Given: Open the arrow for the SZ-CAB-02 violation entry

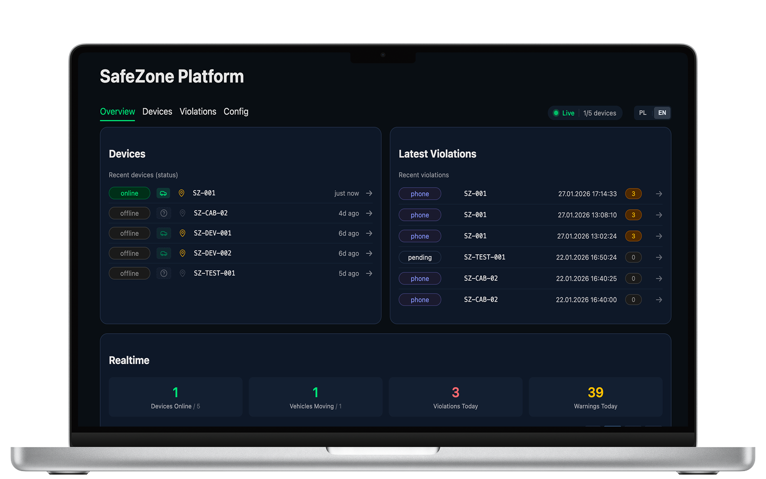Looking at the screenshot, I should coord(659,278).
